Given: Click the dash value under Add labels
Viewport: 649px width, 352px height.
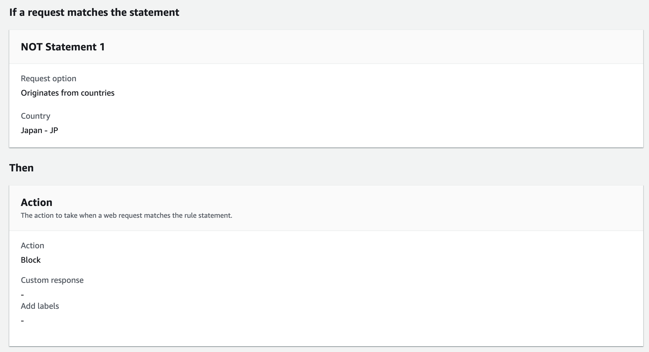Looking at the screenshot, I should (x=22, y=321).
